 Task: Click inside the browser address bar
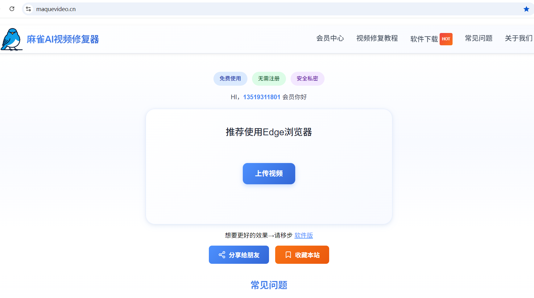123,9
